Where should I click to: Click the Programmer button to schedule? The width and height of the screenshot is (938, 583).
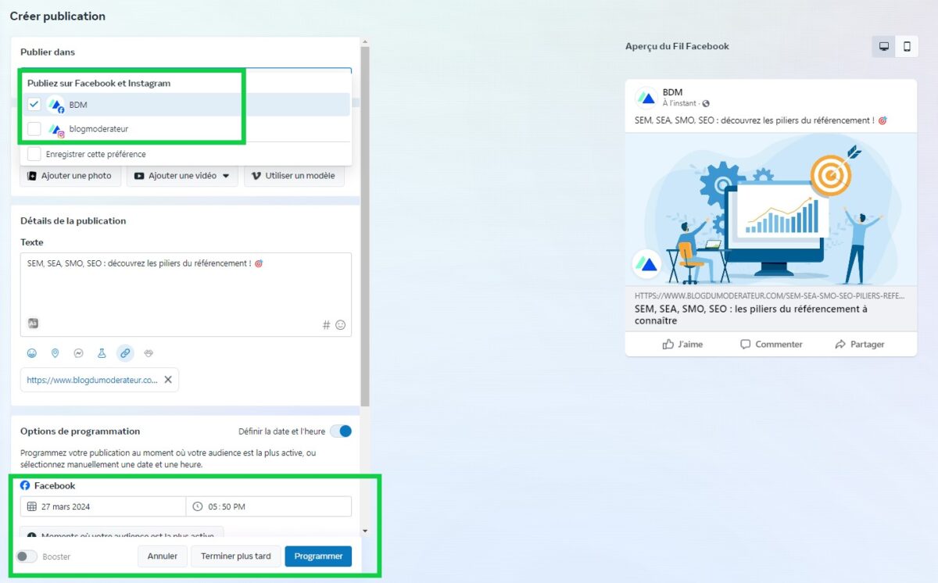[x=318, y=556]
